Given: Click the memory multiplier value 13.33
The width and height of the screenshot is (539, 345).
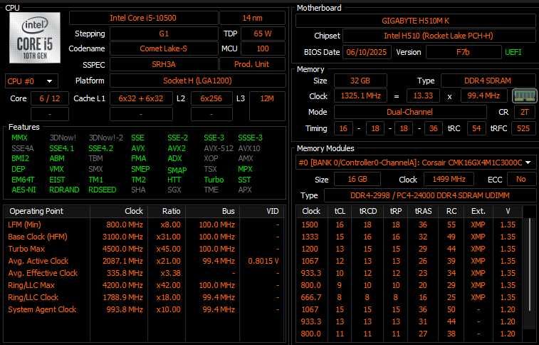Looking at the screenshot, I should pos(423,96).
